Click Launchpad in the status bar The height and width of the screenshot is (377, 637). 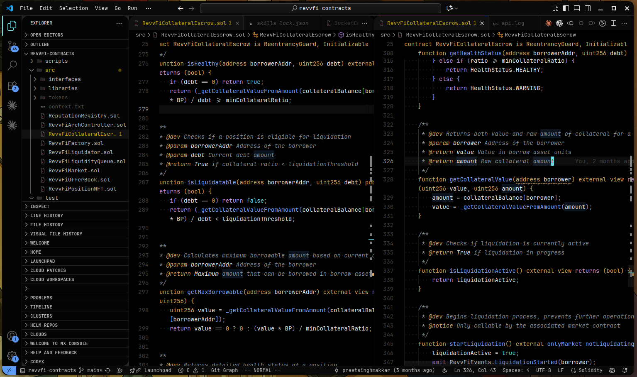tap(151, 370)
